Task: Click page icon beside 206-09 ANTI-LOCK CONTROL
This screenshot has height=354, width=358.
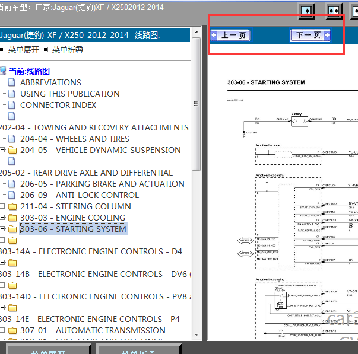Action: pyautogui.click(x=12, y=195)
